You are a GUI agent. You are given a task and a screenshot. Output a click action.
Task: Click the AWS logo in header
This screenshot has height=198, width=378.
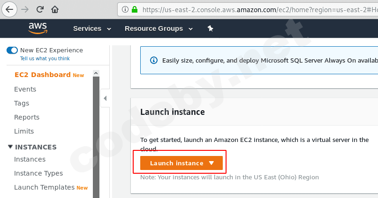(38, 28)
